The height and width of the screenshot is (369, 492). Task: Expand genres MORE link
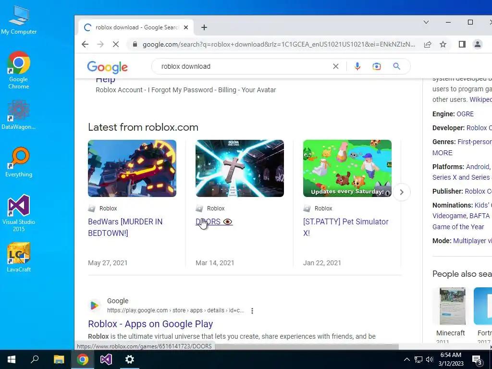443,153
